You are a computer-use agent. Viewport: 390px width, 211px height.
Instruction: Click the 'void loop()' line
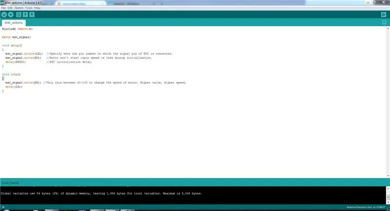tap(11, 74)
